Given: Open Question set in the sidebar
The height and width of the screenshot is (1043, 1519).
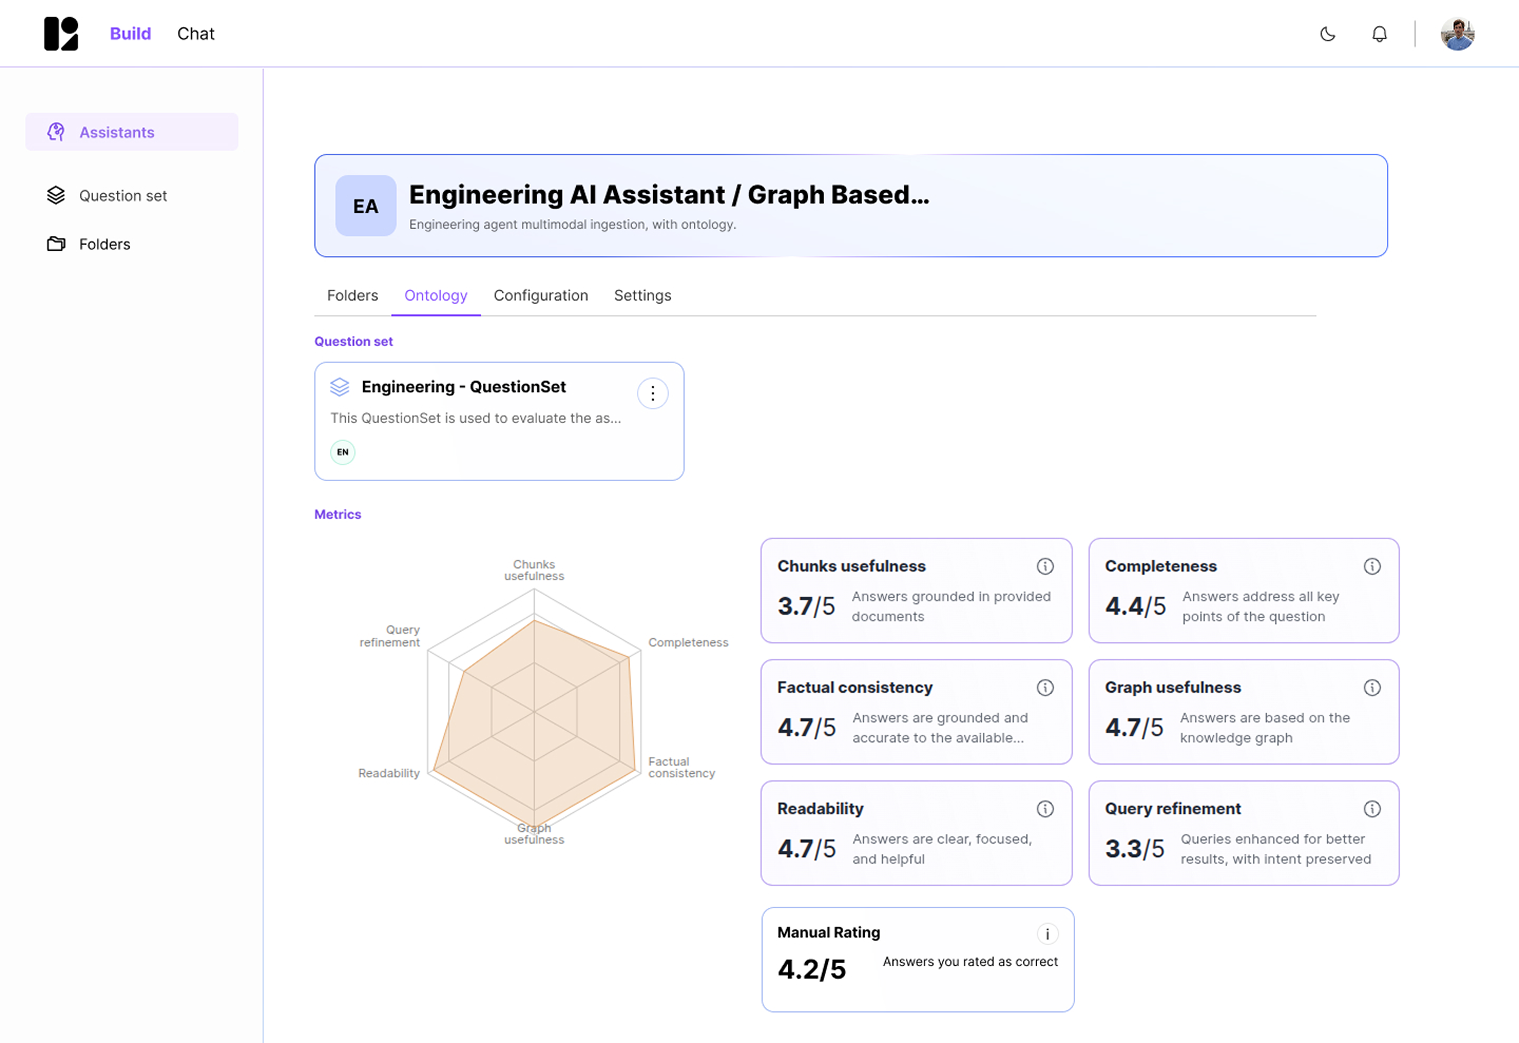Looking at the screenshot, I should (122, 195).
